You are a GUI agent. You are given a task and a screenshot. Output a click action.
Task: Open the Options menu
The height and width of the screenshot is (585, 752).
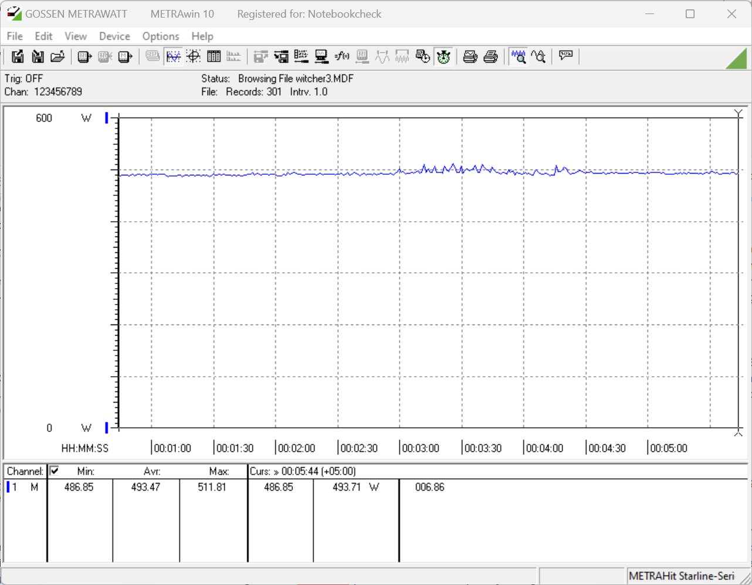click(161, 36)
